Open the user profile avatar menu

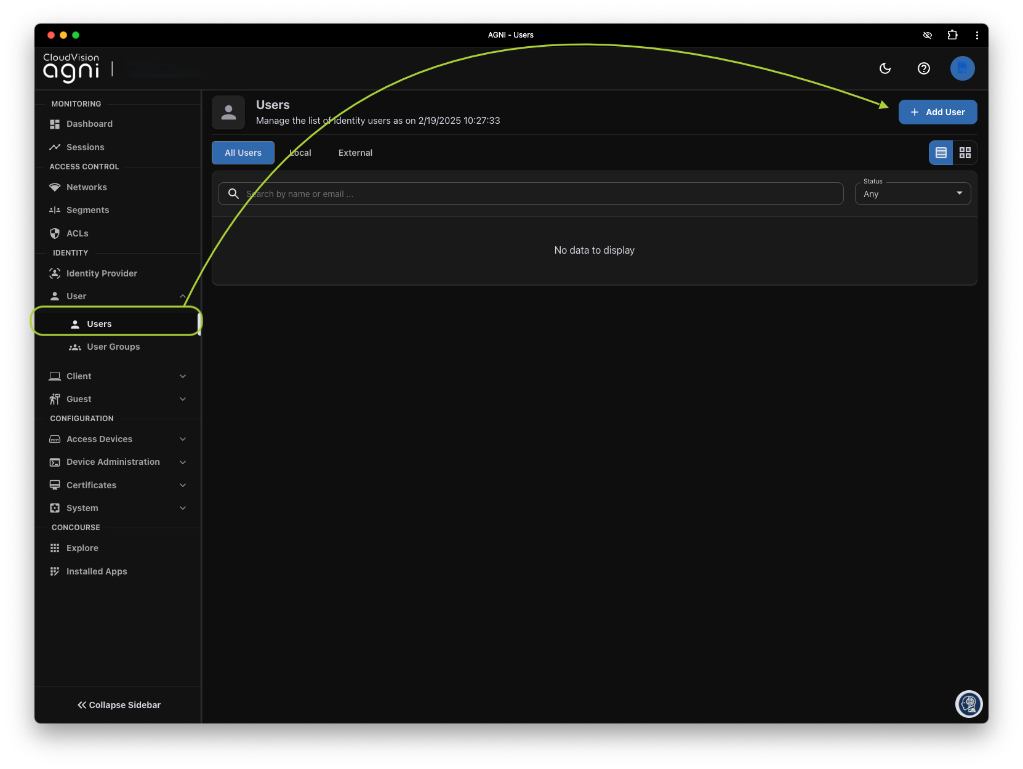(962, 68)
